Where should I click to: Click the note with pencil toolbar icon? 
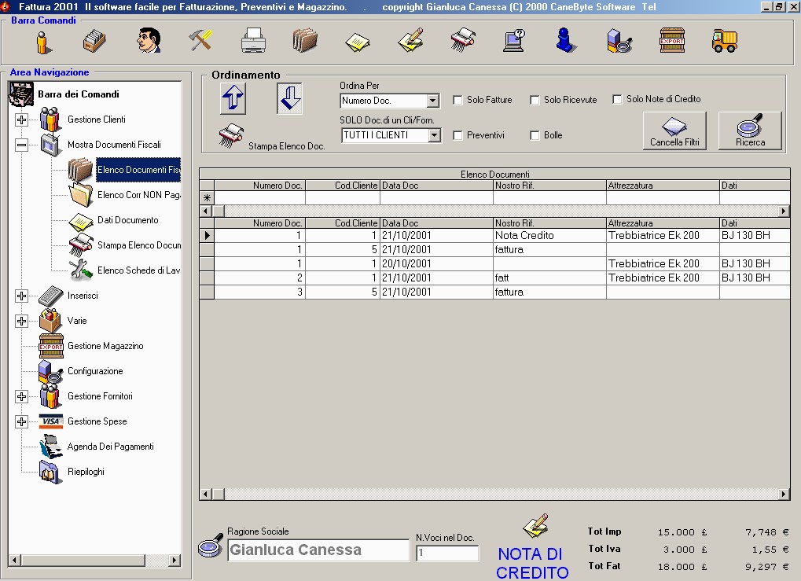click(410, 40)
